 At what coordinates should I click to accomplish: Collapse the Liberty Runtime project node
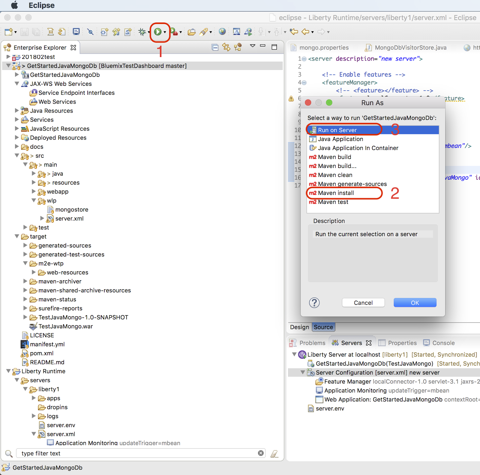(9, 371)
